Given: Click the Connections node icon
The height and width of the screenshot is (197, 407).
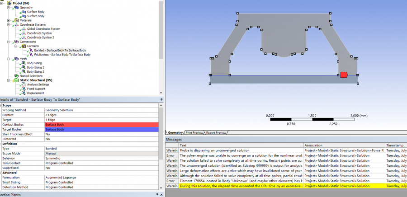Looking at the screenshot, I should point(17,42).
